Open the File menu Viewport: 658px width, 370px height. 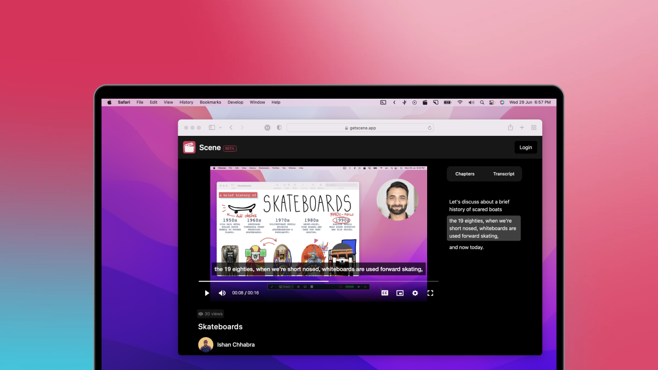pos(140,103)
